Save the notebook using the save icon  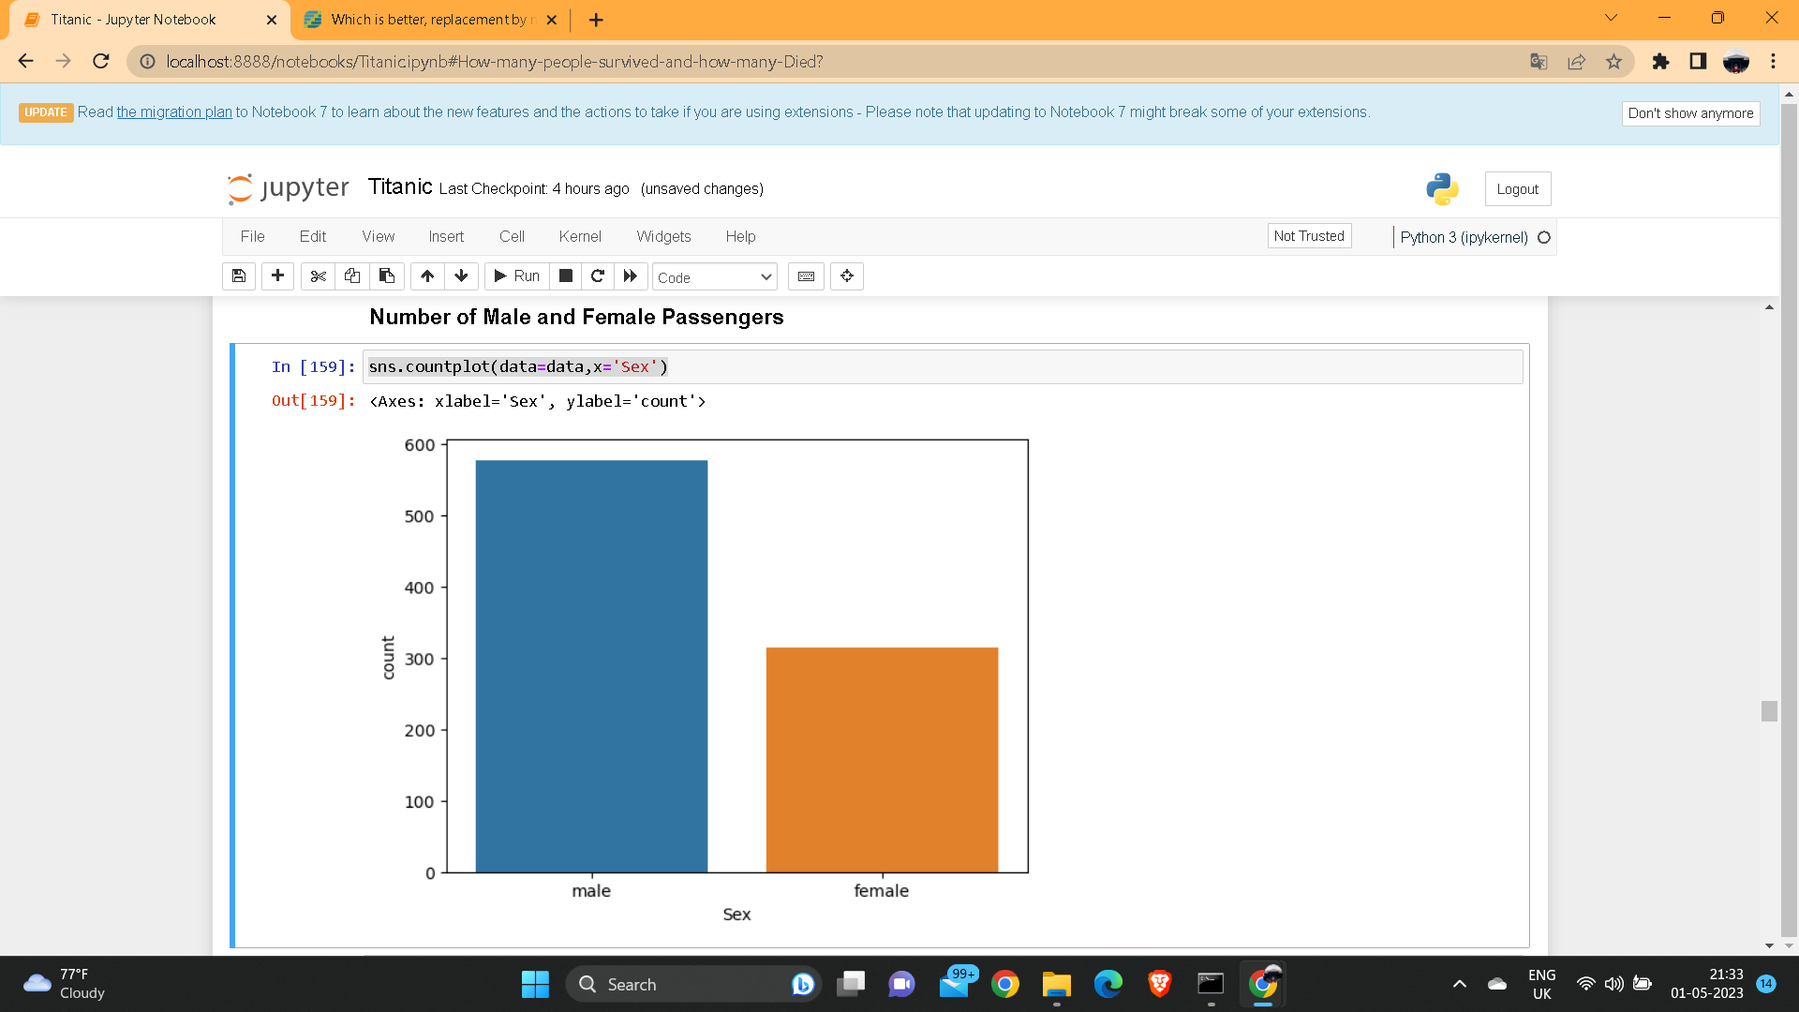pos(238,275)
